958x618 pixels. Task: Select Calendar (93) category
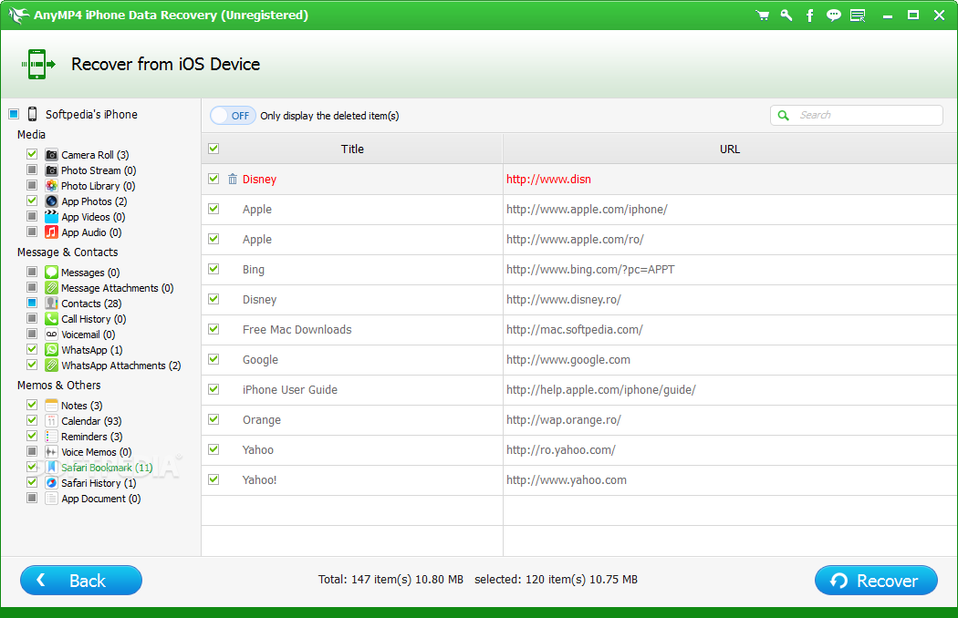[91, 421]
